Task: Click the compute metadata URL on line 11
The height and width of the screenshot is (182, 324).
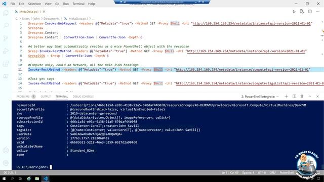Action: 242,70
